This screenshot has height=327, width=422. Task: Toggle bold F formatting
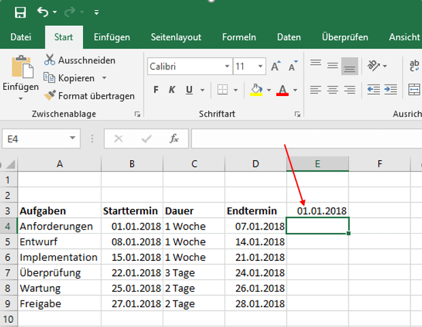click(156, 90)
